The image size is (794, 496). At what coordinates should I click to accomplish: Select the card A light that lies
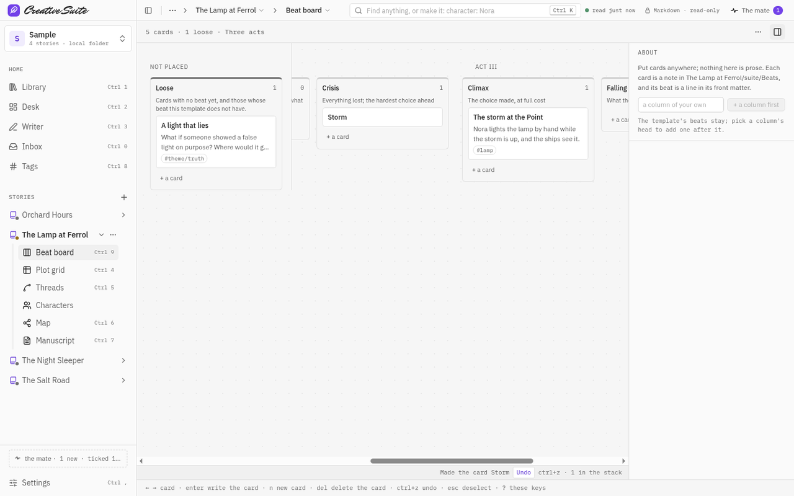[x=216, y=142]
